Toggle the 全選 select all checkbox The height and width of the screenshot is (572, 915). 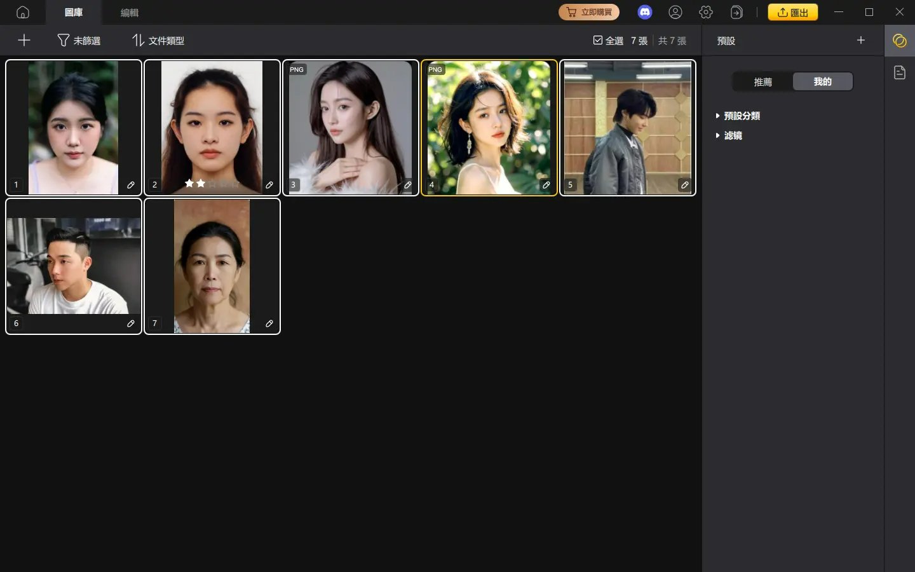pos(598,41)
